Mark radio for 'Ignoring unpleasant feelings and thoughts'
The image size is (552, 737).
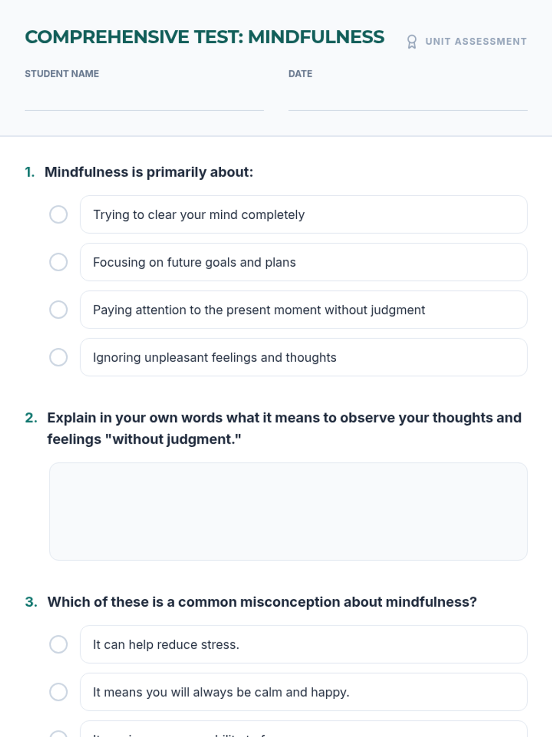point(58,357)
